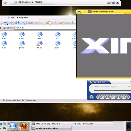The width and height of the screenshot is (131, 131).
Task: Select saída de vídeo xine taskbar entry
Action: 52,128
